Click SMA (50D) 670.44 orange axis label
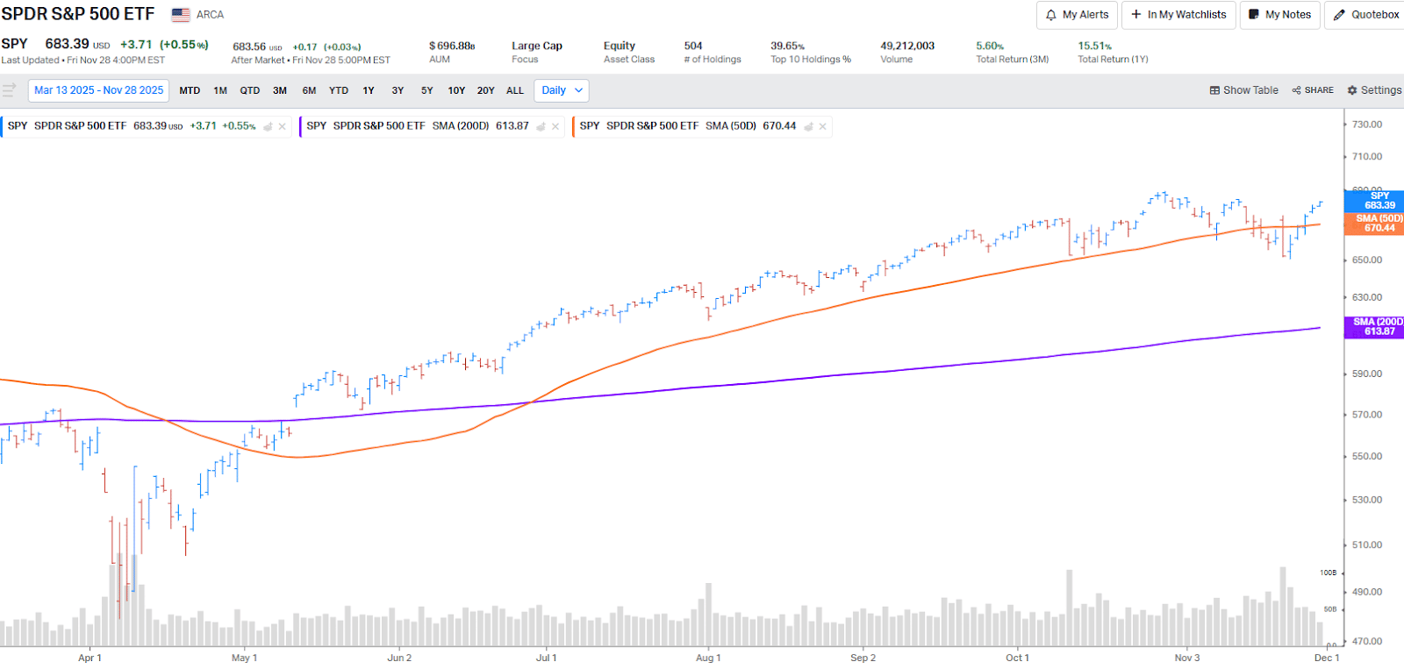1404x669 pixels. (1375, 224)
